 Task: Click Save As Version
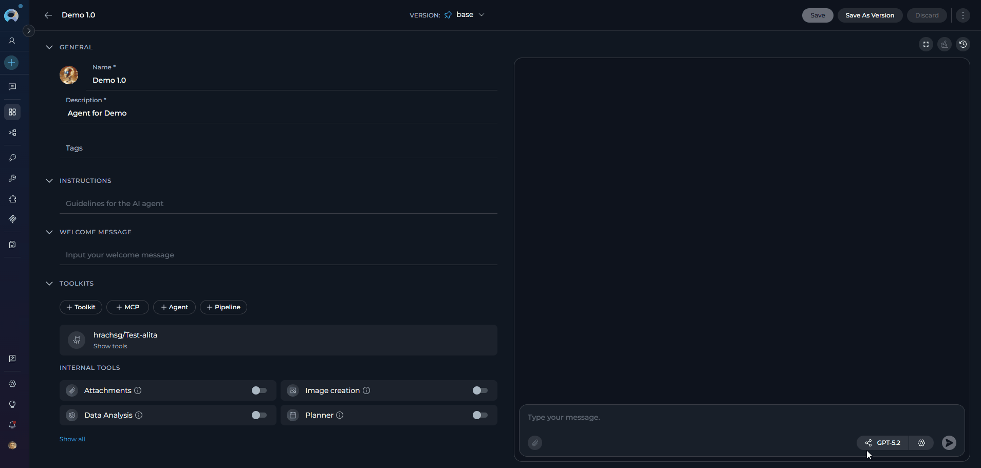click(870, 15)
